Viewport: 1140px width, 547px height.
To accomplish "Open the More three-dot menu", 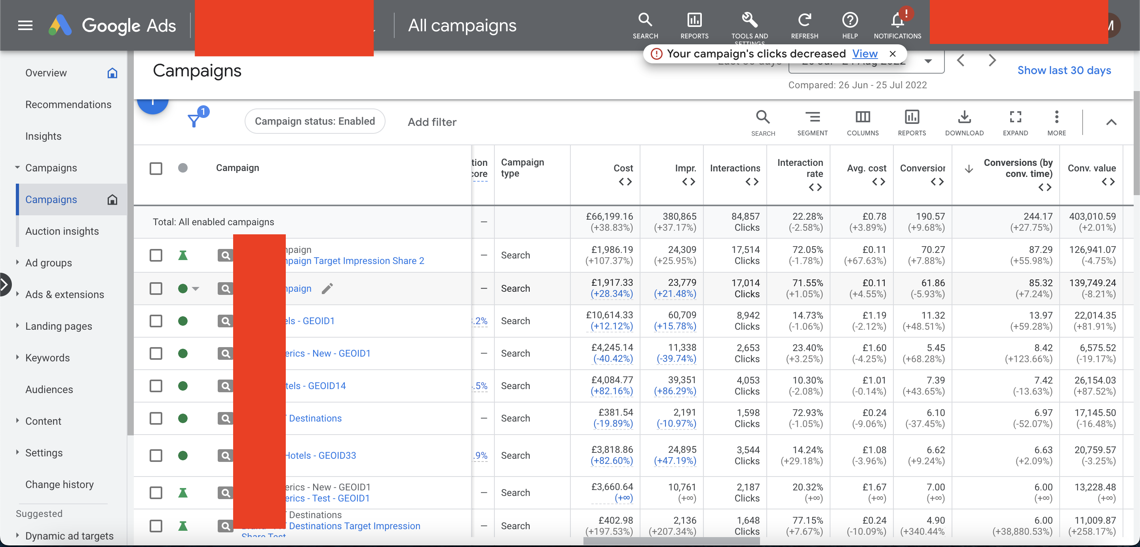I will point(1056,117).
